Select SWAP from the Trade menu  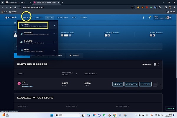pos(32,26)
